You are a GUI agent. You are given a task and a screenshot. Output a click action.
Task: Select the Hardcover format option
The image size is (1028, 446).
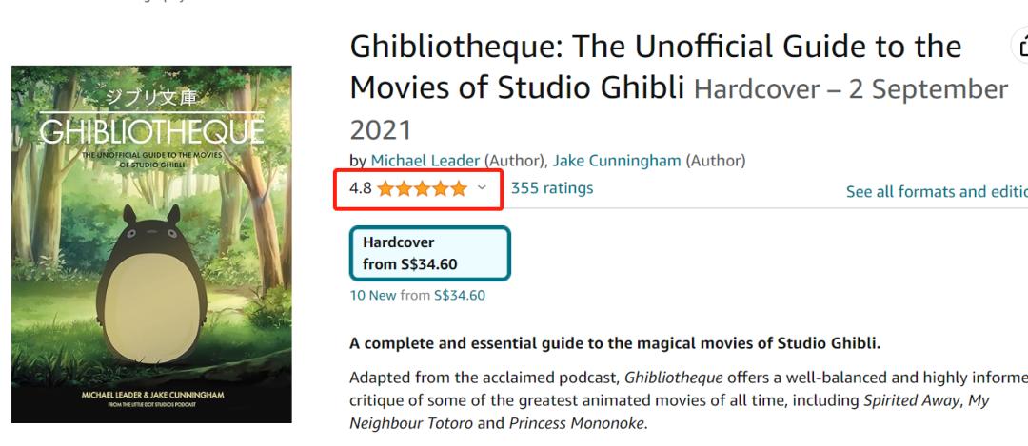coord(429,253)
